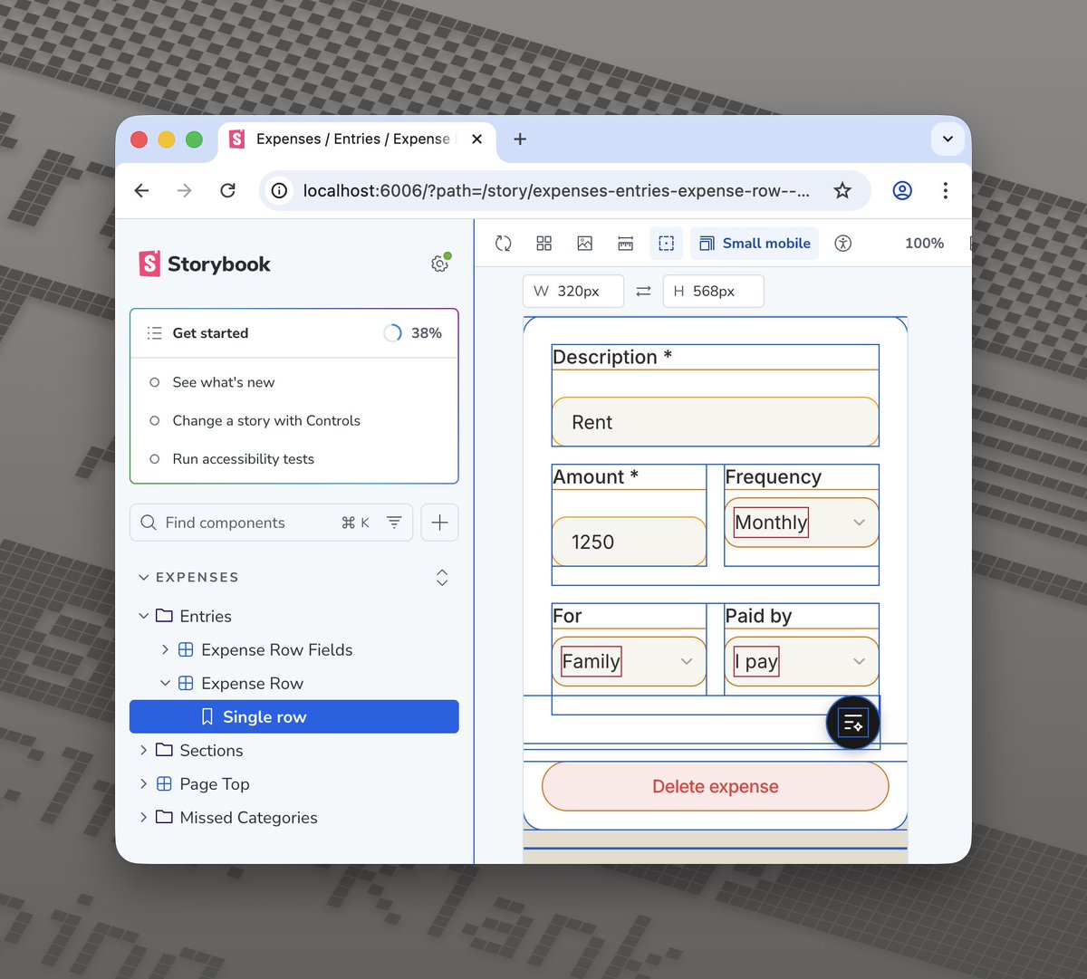Open the Chrome profile icon
Viewport: 1087px width, 979px height.
[x=902, y=190]
